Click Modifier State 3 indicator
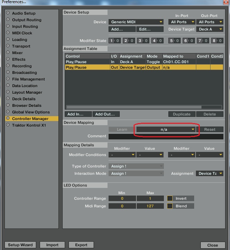Image resolution: width=230 pixels, height=250 pixels. pyautogui.click(x=143, y=41)
